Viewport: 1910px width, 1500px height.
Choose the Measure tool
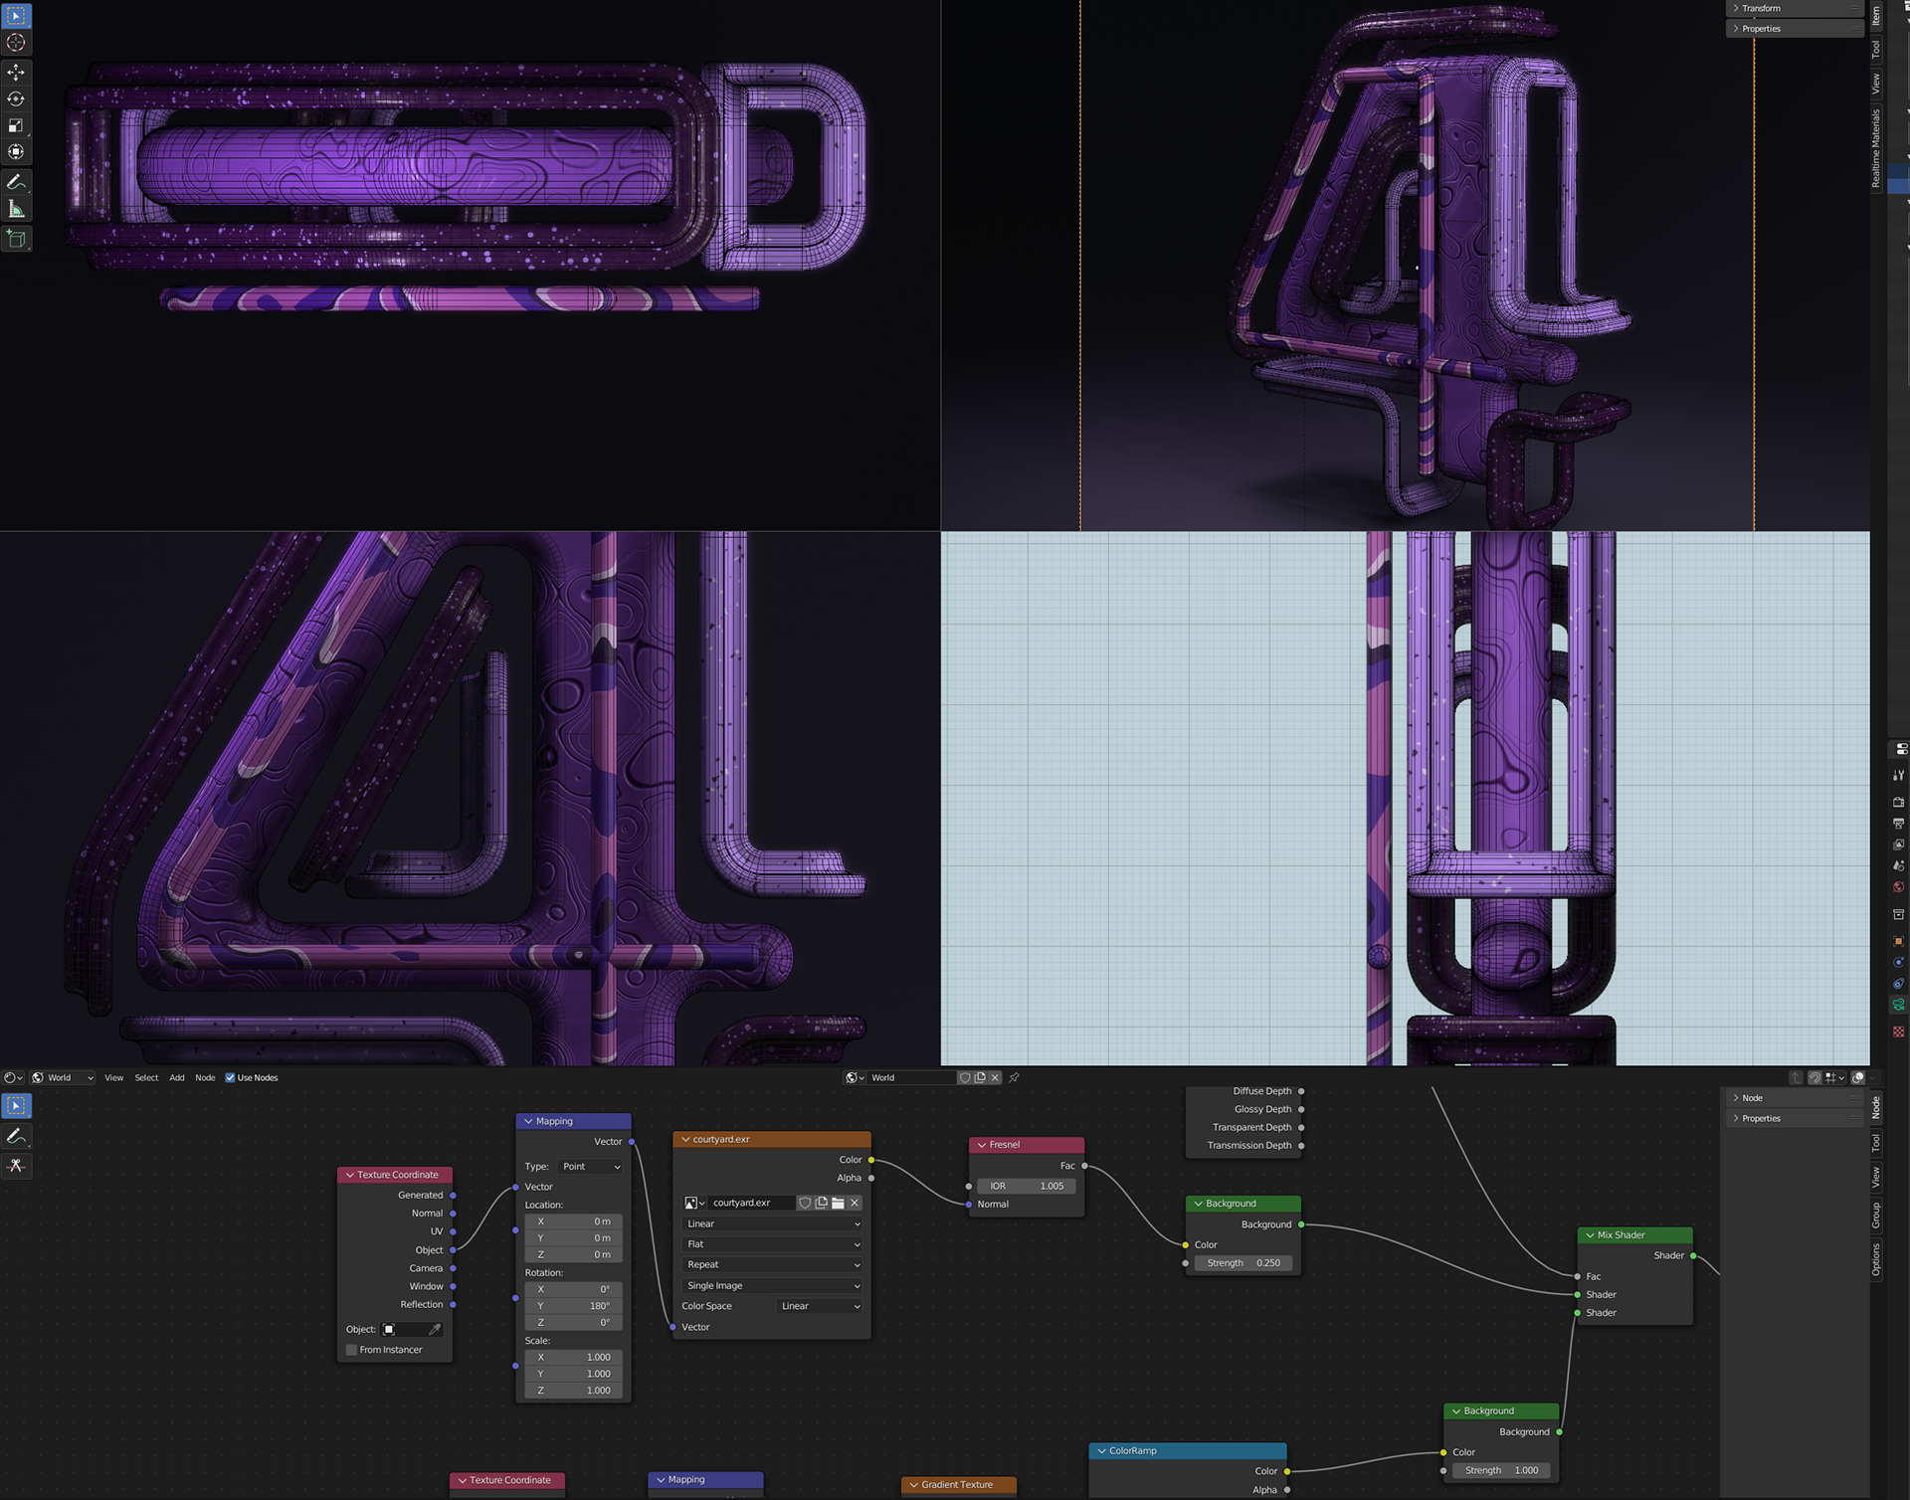16,209
